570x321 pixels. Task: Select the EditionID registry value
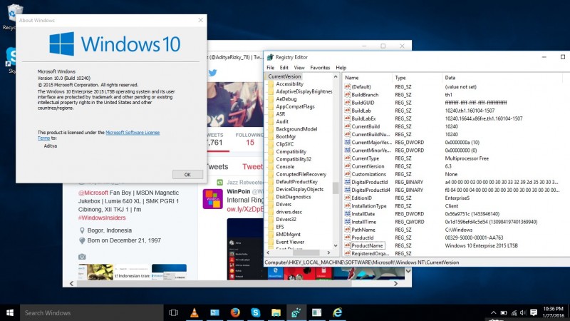pyautogui.click(x=361, y=198)
